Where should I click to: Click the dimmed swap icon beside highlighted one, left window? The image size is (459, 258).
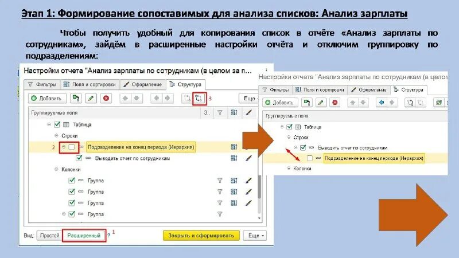coord(187,98)
